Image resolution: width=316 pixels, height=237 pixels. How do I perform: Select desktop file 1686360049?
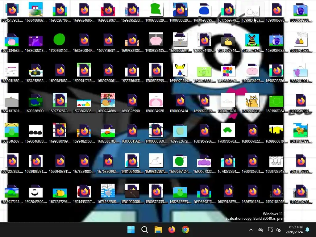84,42
